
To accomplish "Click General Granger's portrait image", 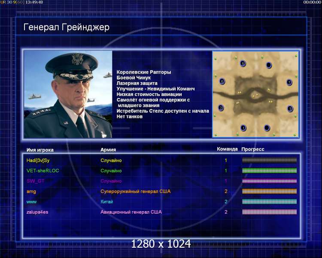I will pos(68,94).
